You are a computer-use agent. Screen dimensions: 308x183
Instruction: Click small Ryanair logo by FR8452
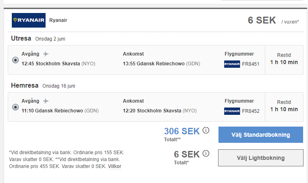coord(232,111)
